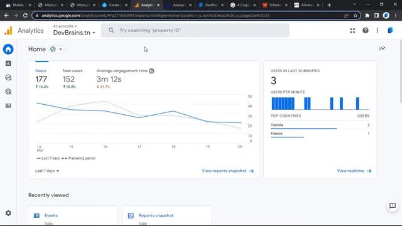This screenshot has height=226, width=402.
Task: Click the engagement time help icon
Action: [x=151, y=71]
